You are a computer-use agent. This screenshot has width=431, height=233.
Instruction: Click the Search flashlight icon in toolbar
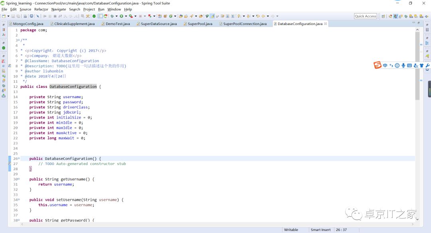(x=192, y=16)
